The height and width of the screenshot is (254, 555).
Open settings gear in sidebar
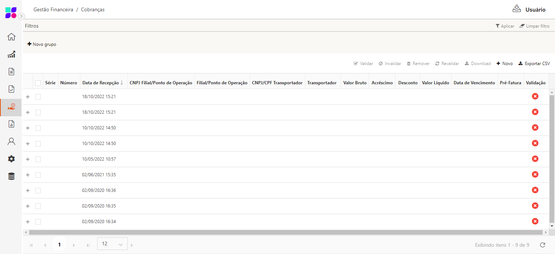click(x=11, y=159)
